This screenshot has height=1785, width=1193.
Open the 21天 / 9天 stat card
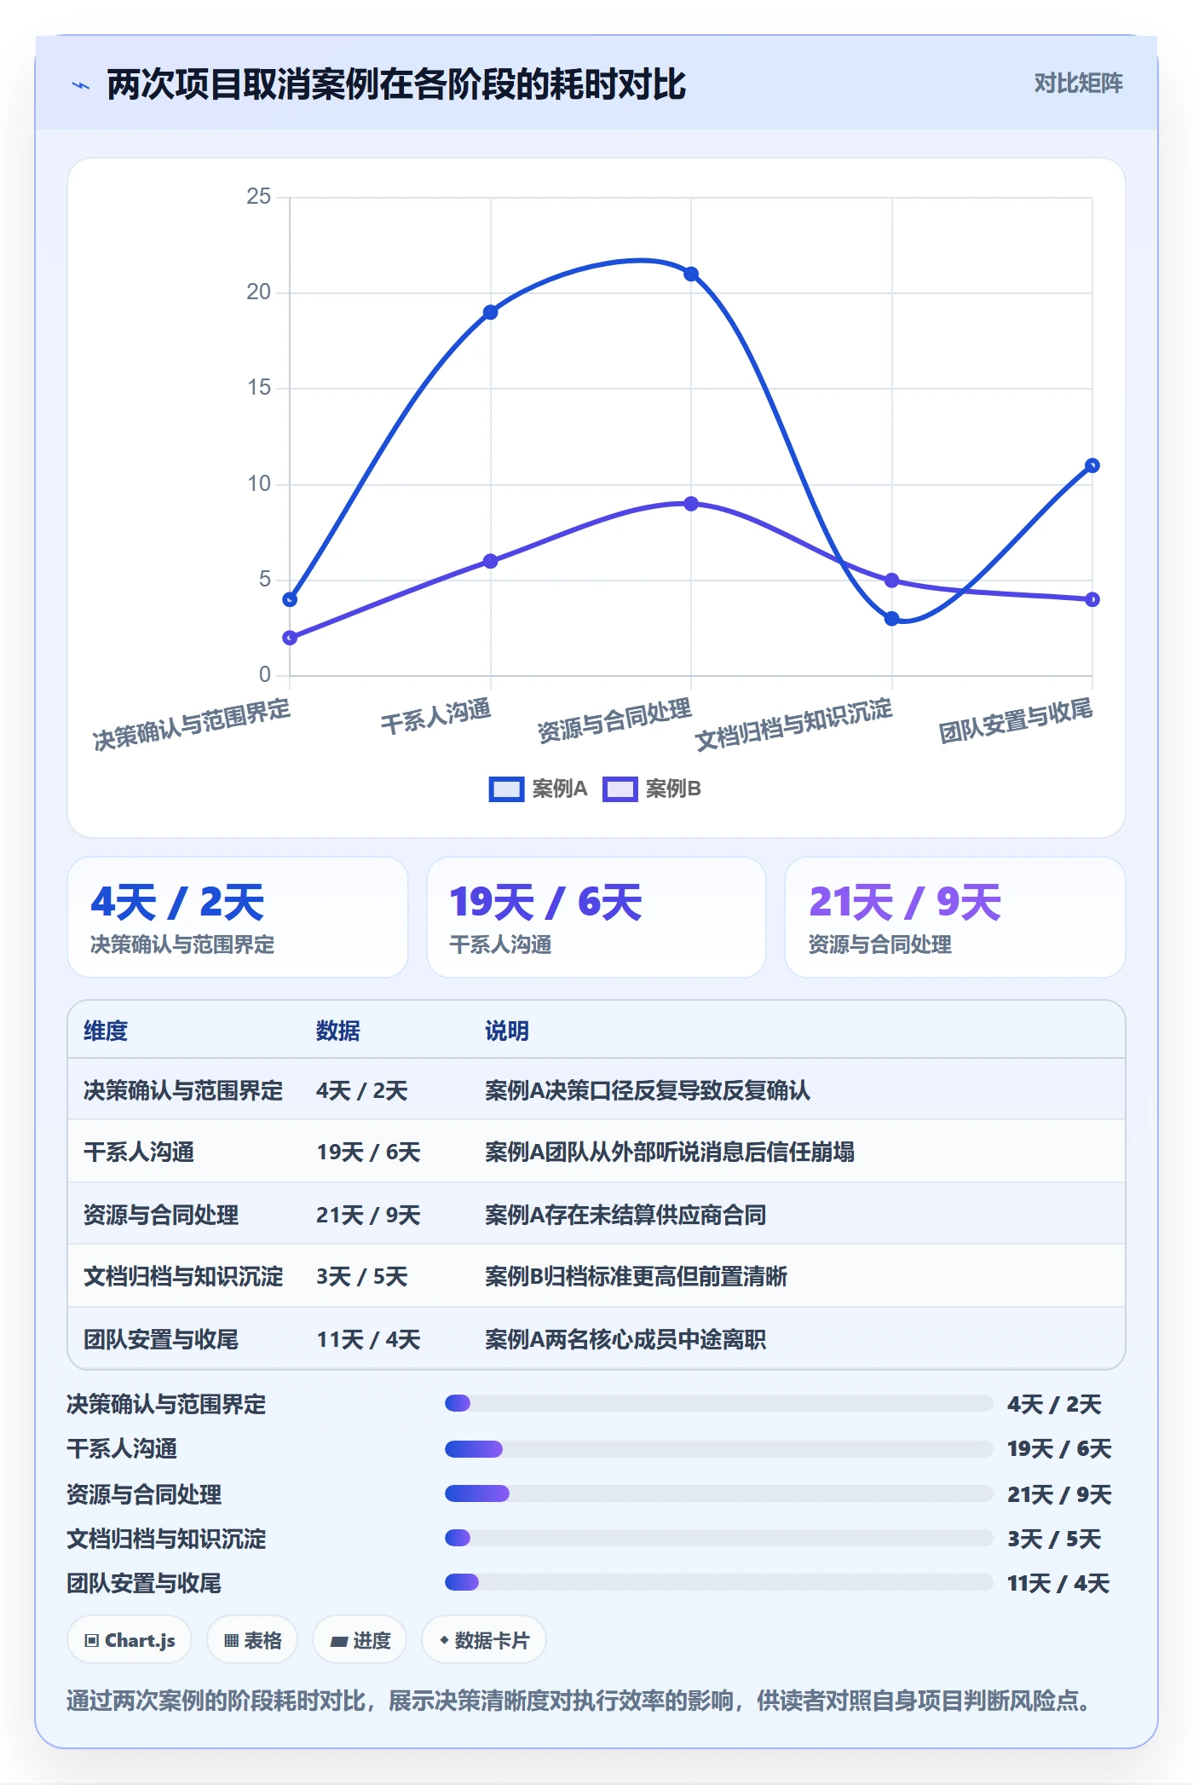955,917
